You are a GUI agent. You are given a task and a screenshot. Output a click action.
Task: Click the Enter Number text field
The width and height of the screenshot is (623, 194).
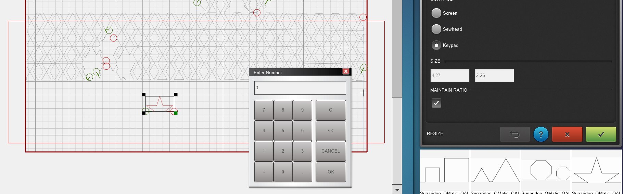[300, 88]
